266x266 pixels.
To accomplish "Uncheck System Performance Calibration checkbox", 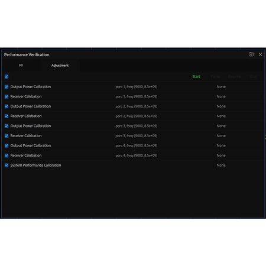I will coord(7,166).
